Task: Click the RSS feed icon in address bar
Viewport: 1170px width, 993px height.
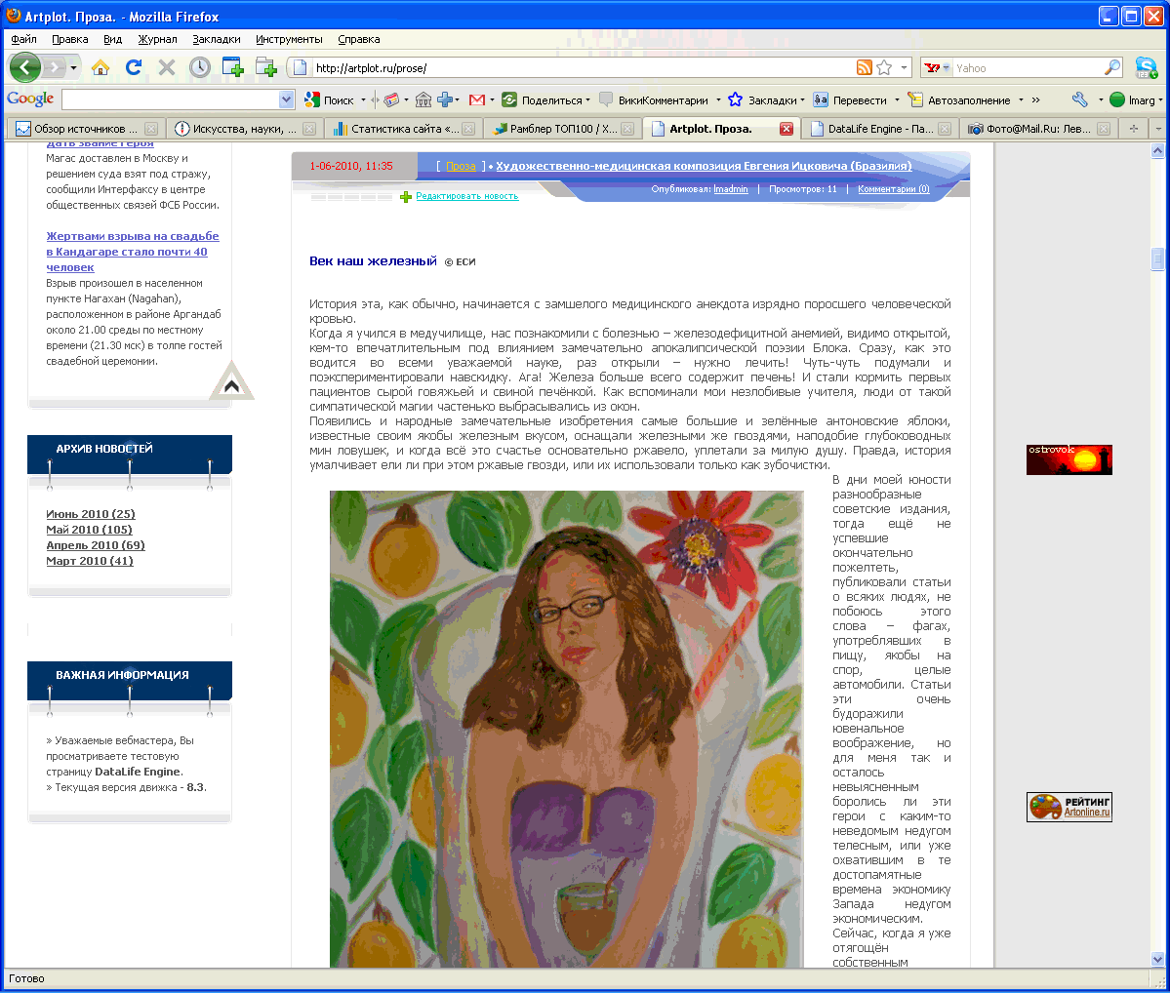Action: 864,68
